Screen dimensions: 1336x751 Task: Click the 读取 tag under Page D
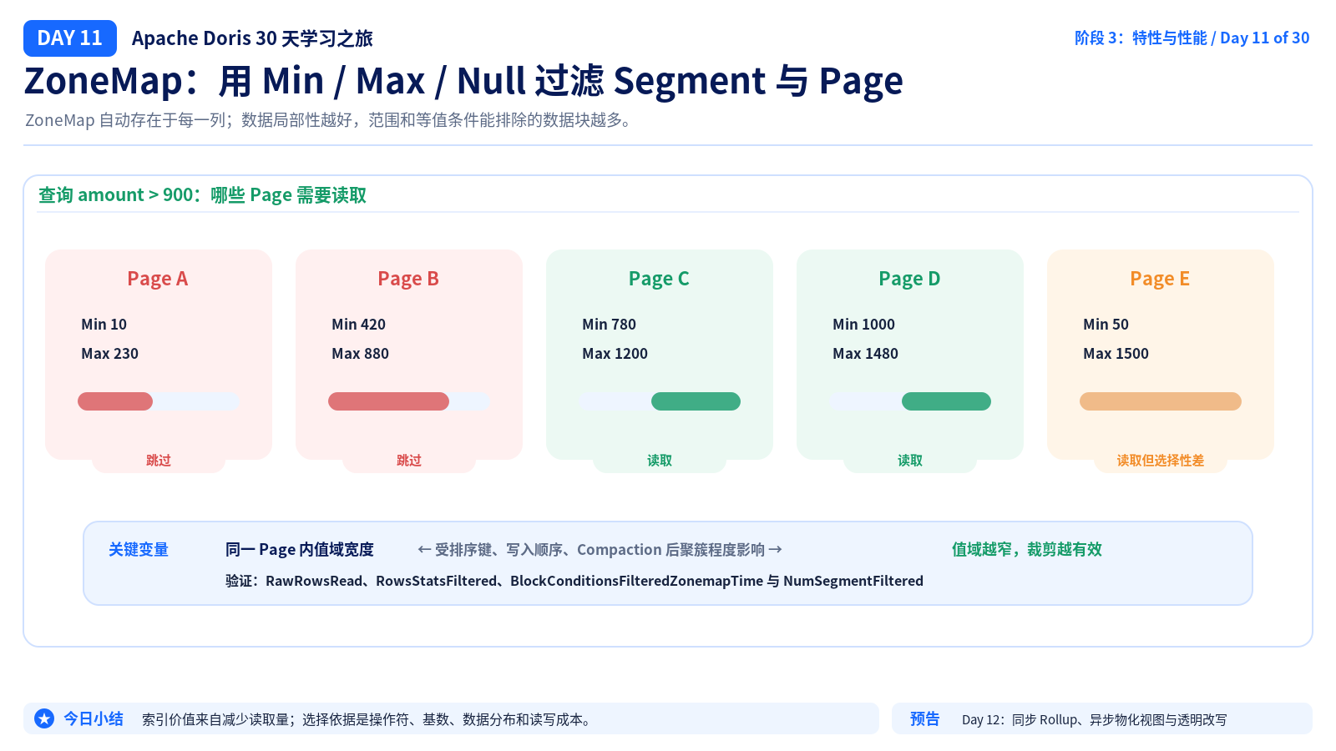pos(910,461)
